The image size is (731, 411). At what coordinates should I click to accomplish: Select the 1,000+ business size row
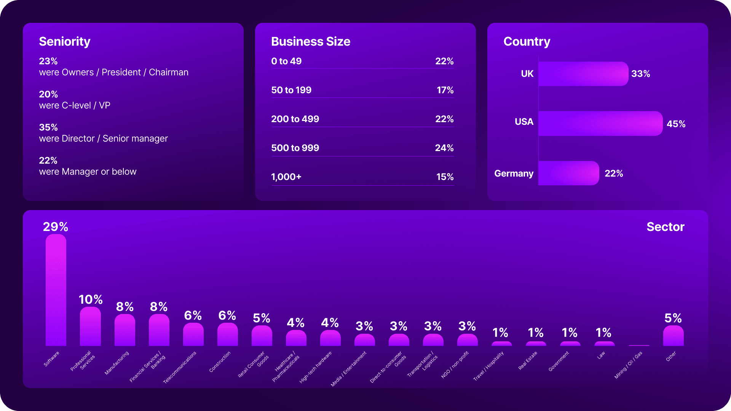pos(362,177)
